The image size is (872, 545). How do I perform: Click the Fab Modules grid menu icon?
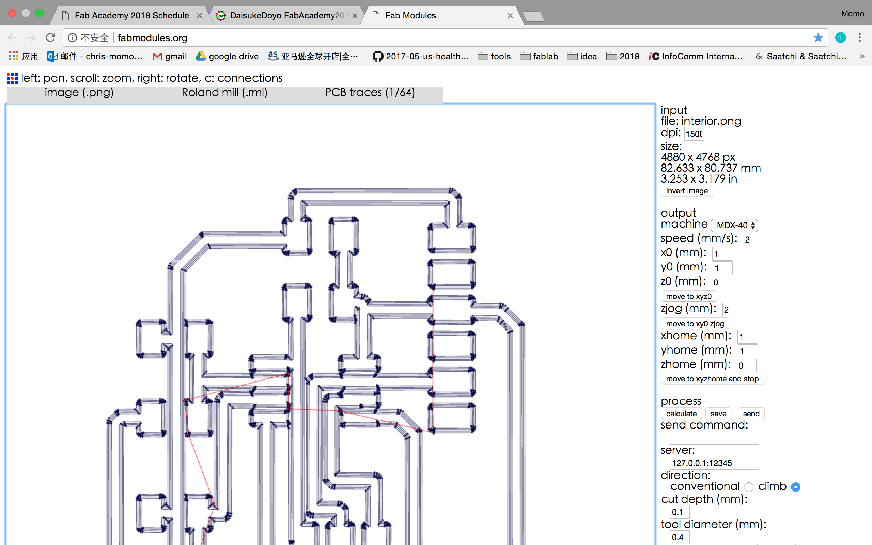(12, 78)
